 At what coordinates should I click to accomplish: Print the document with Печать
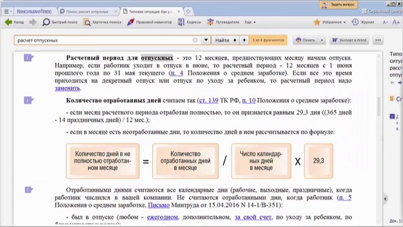(306, 40)
